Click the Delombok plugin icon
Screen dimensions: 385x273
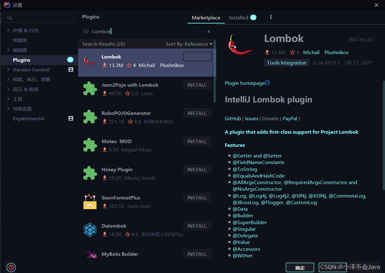(90, 229)
